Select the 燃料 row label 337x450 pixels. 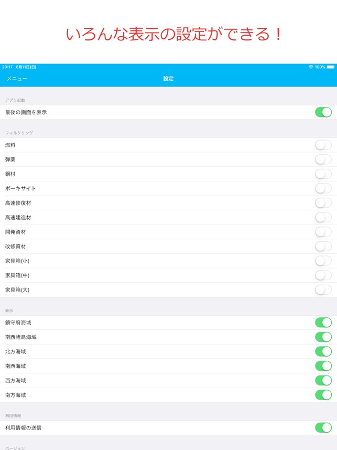(10, 145)
